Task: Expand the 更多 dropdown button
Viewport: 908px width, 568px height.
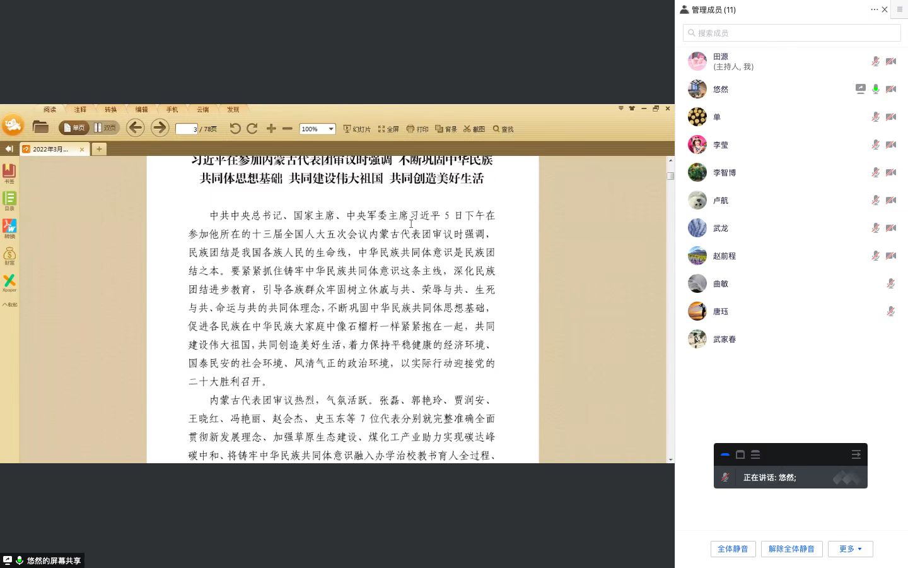Action: click(850, 549)
